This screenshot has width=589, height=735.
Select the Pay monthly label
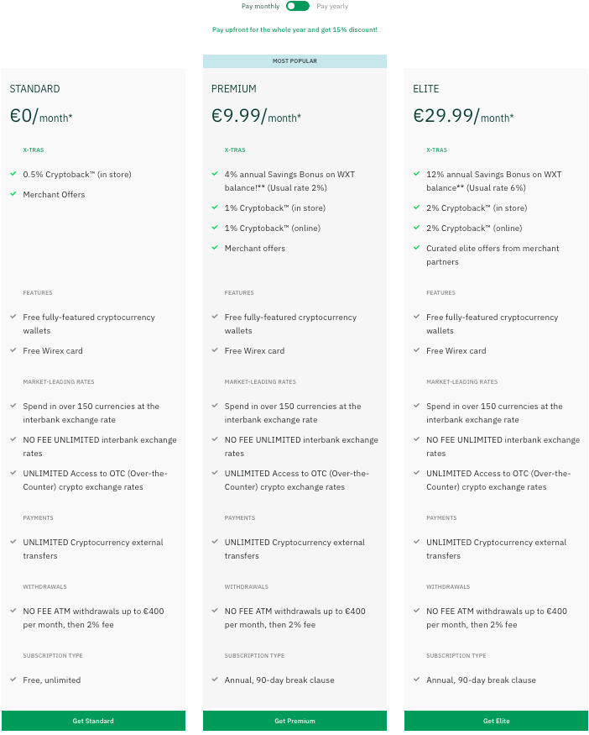[x=260, y=6]
